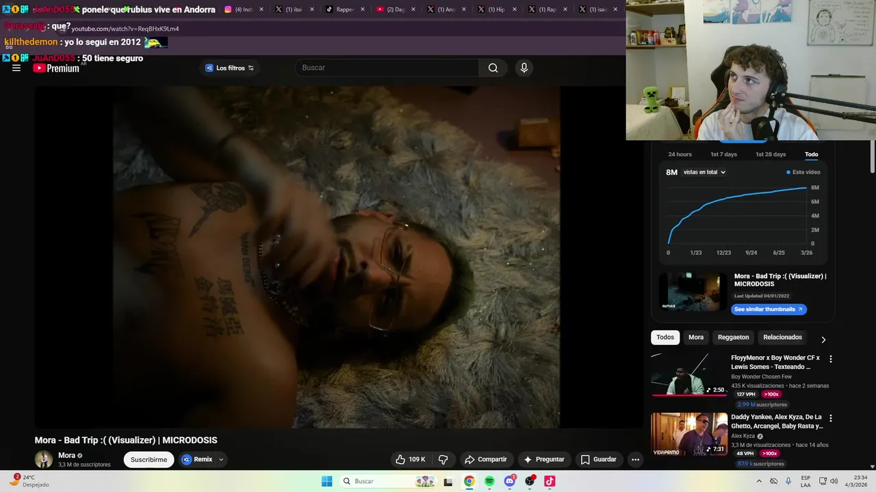Open the Mora channel name link
The height and width of the screenshot is (492, 876).
(66, 455)
